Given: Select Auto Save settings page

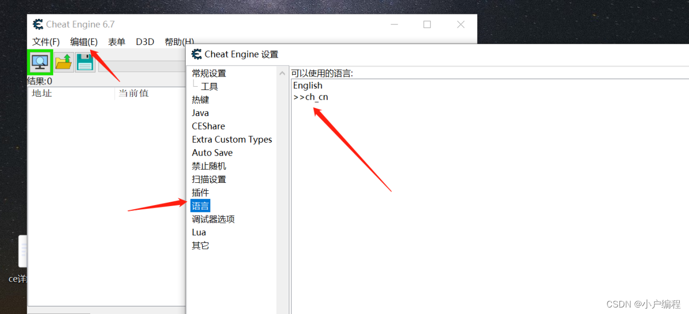Looking at the screenshot, I should pos(212,153).
